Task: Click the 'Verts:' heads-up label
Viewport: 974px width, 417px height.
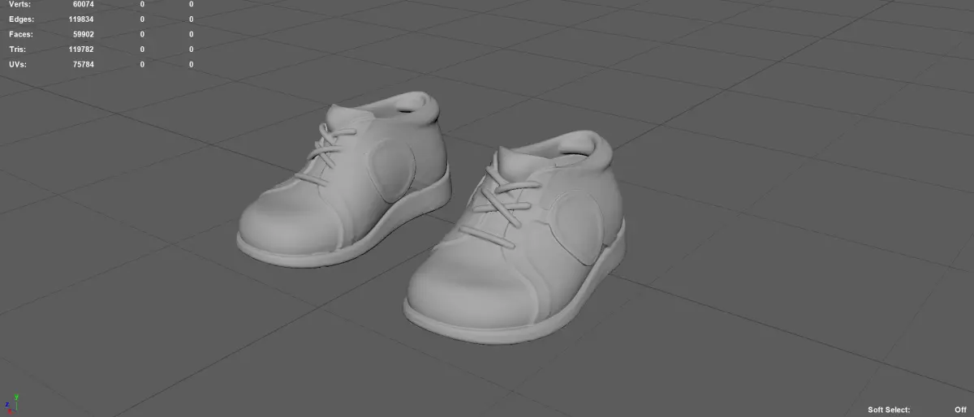Action: (20, 4)
